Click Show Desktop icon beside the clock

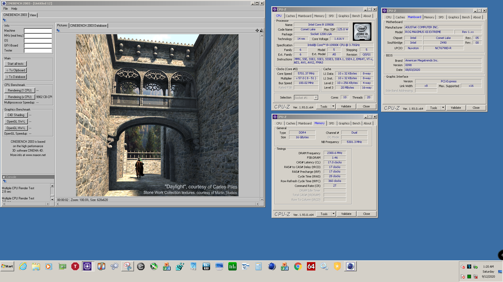click(x=500, y=272)
